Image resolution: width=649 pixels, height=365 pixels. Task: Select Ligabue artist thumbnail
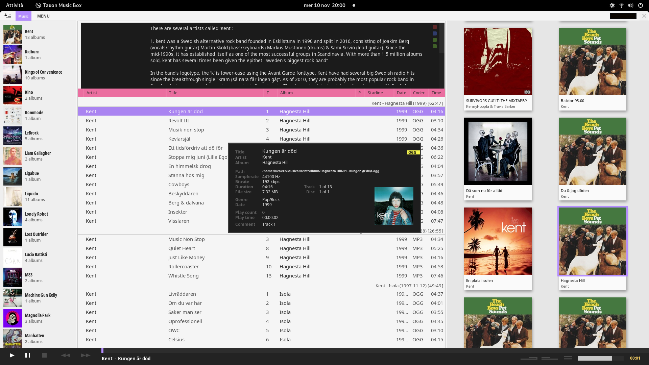tap(13, 176)
